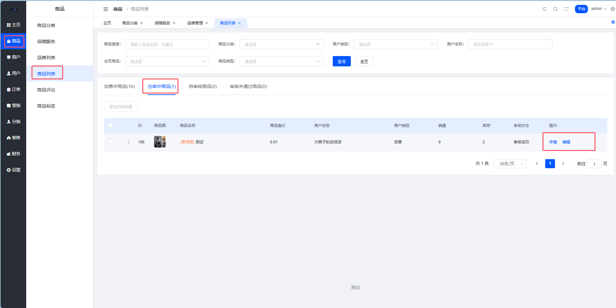
Task: Open the 商户类别 dropdown
Action: pos(396,44)
